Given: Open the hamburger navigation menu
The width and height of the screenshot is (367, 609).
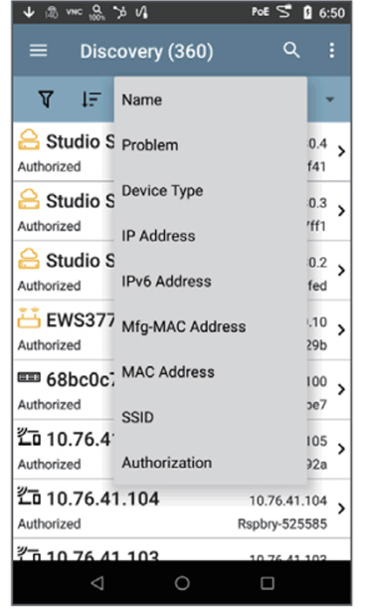Looking at the screenshot, I should pyautogui.click(x=38, y=51).
